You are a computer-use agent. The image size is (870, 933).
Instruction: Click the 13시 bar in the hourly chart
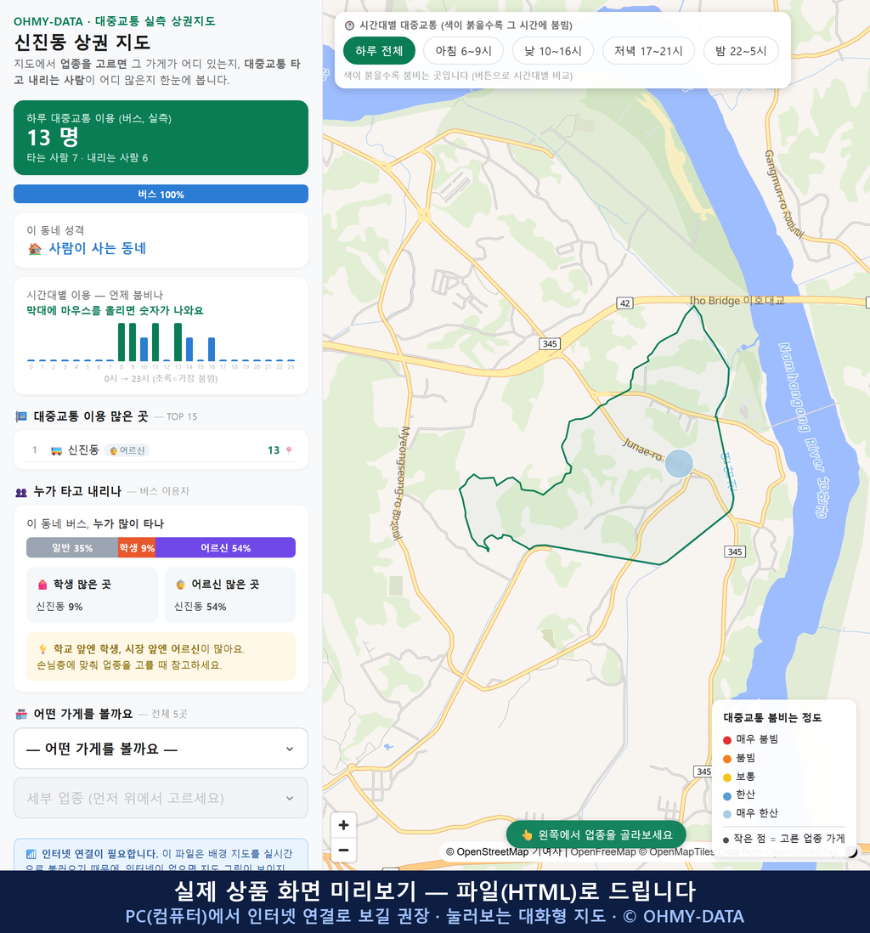[178, 342]
